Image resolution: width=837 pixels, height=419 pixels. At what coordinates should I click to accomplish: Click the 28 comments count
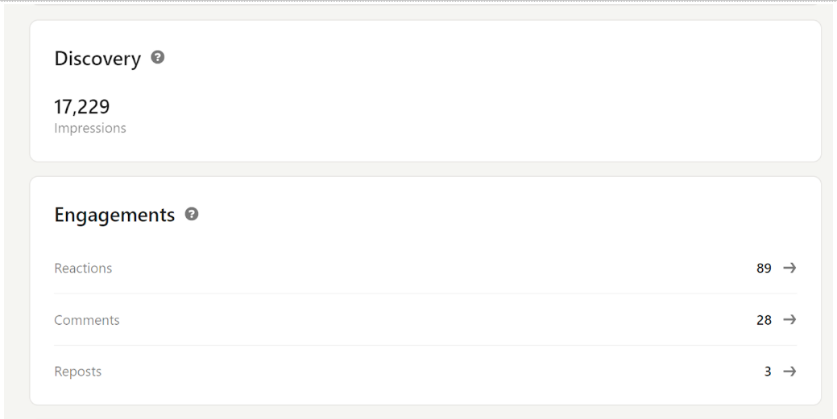(x=764, y=320)
